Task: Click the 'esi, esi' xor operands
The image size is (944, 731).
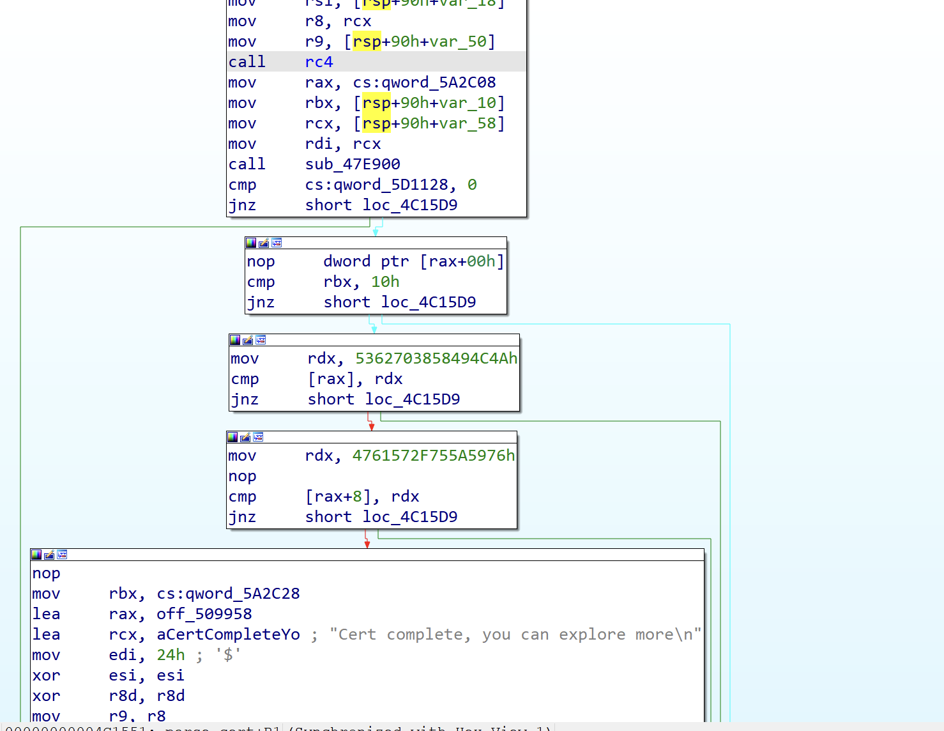Action: (x=147, y=675)
